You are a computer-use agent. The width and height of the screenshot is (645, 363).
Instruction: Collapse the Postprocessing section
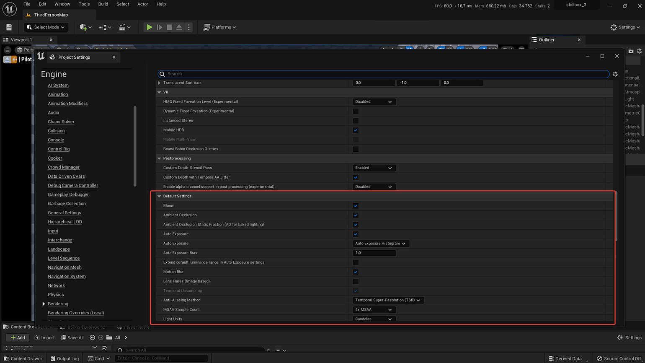coord(159,158)
